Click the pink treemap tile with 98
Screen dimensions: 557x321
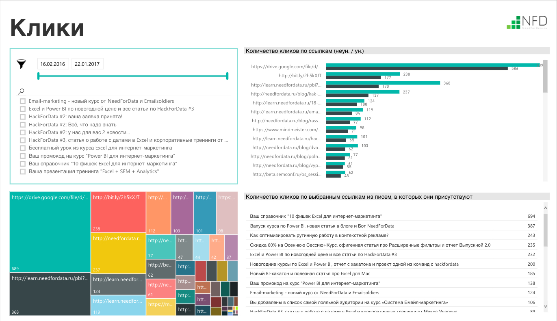click(227, 213)
